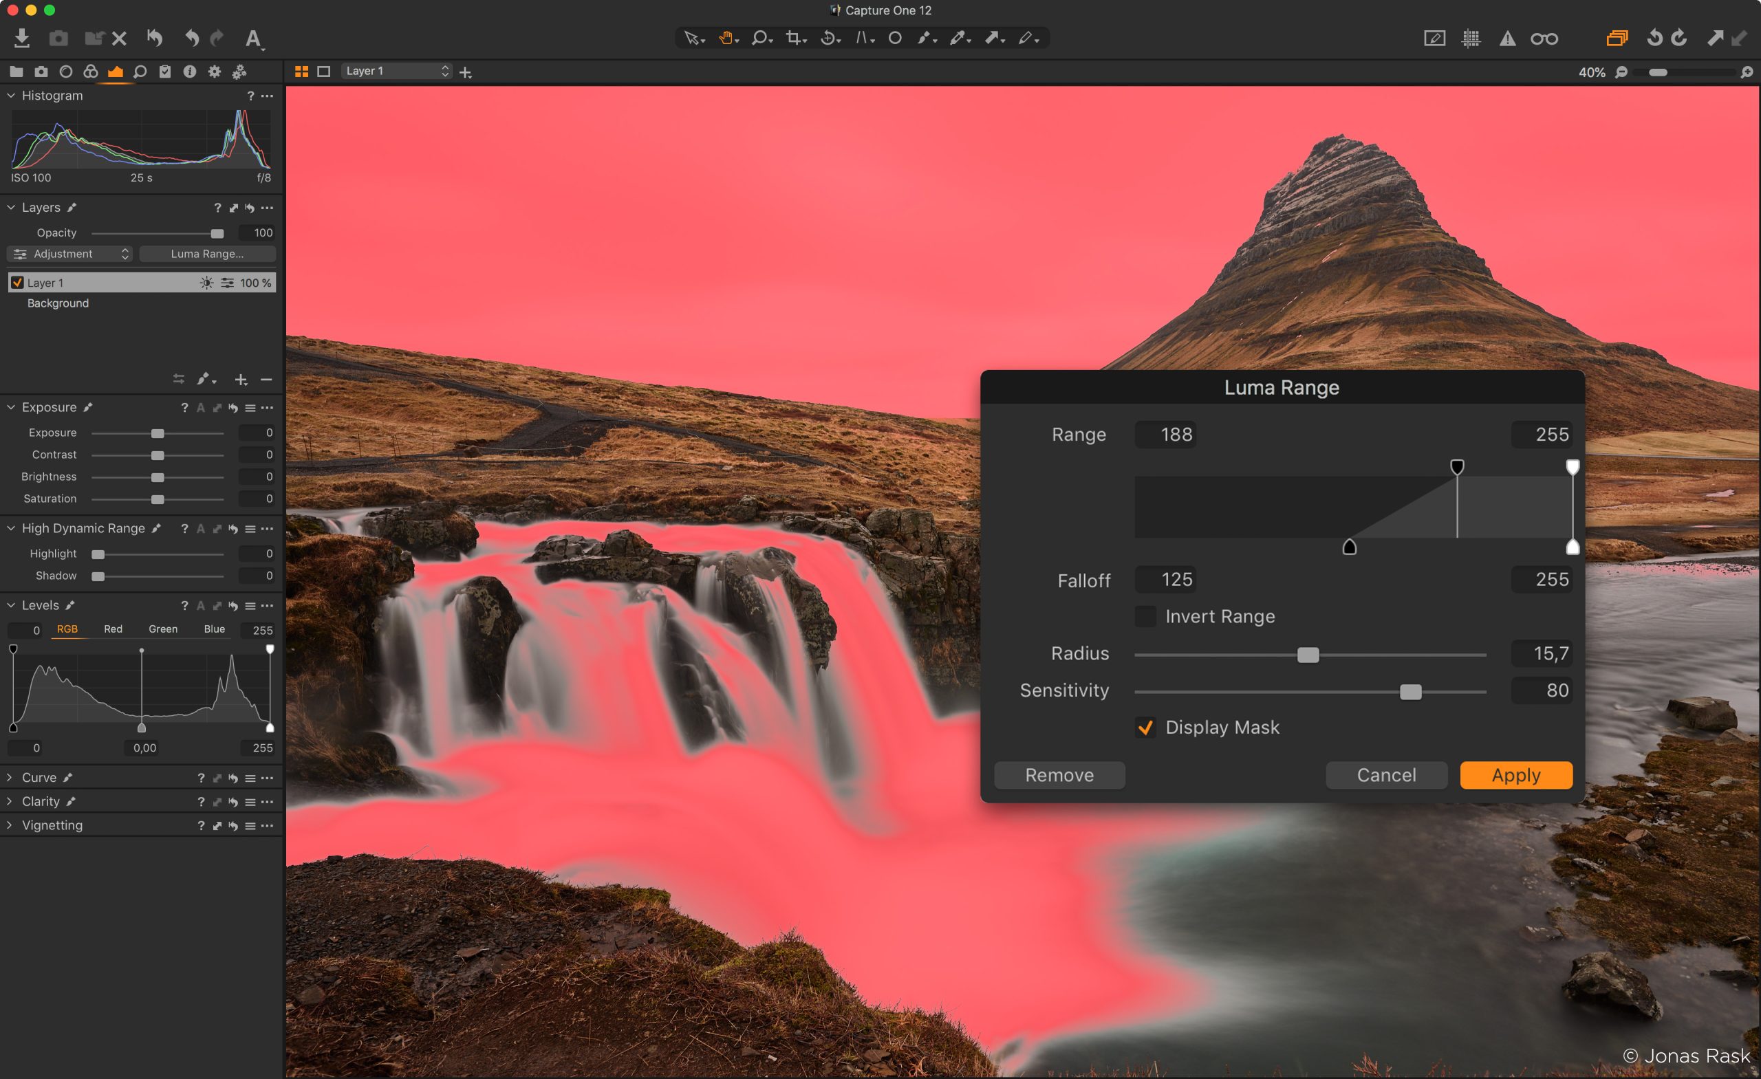Click the Apply button in Luma Range
Viewport: 1761px width, 1079px height.
(1515, 774)
